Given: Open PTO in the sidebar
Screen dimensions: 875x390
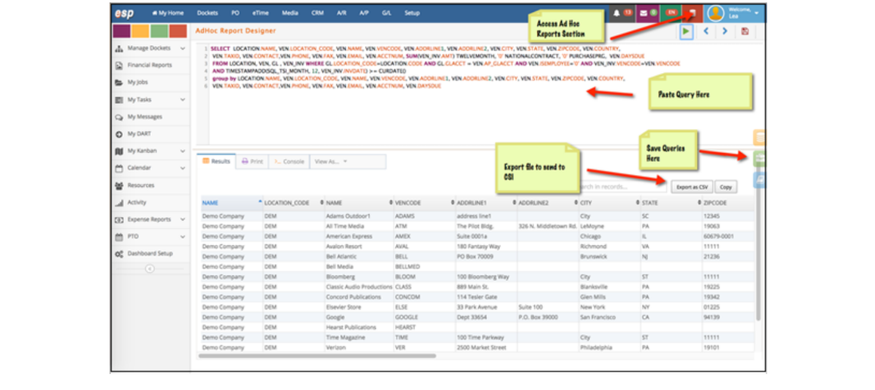Looking at the screenshot, I should (151, 237).
